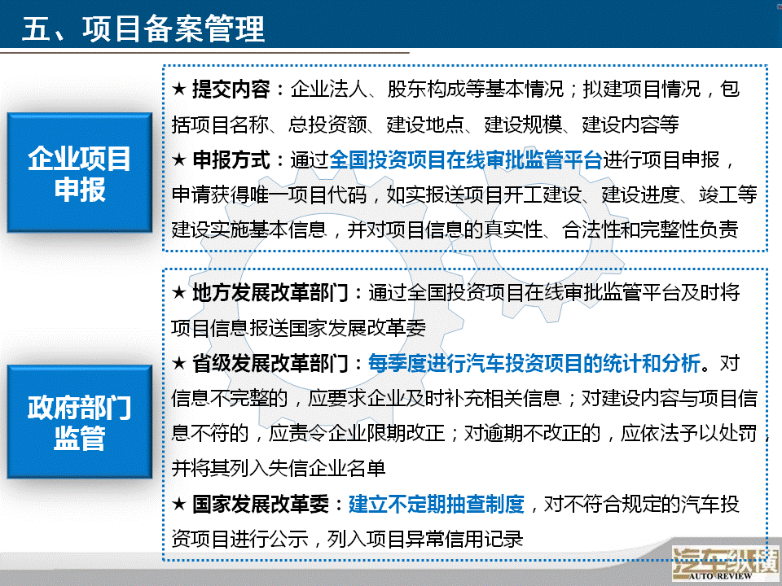Click the bold heading 省级发展改革部门

click(x=270, y=363)
